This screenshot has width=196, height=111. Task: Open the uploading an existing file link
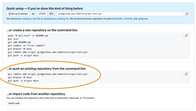pos(56,19)
